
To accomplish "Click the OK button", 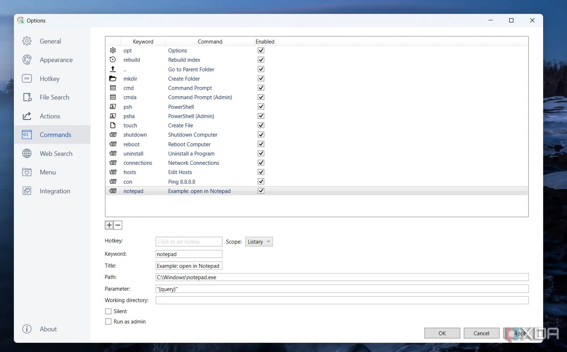I will [x=442, y=333].
